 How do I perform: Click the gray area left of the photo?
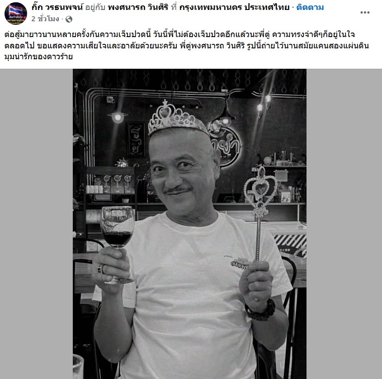coord(36,224)
